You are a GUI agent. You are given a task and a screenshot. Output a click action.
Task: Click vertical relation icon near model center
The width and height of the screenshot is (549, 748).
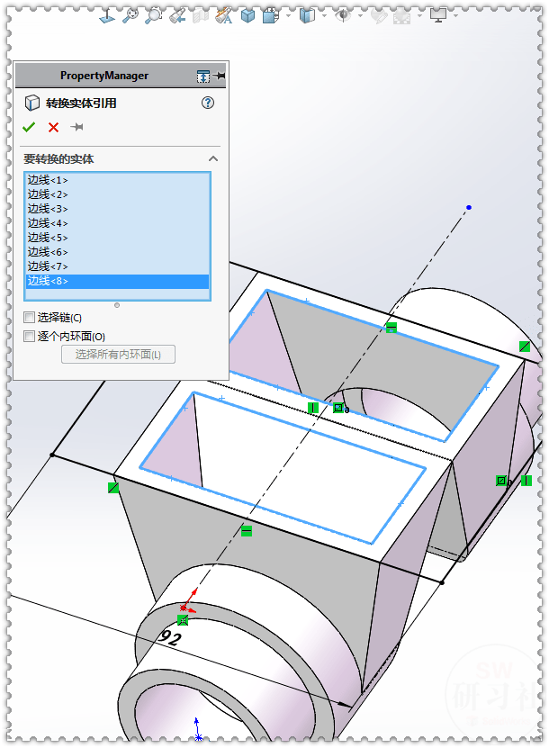(x=313, y=408)
